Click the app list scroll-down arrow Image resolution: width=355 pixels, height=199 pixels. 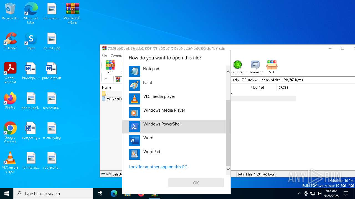coord(228,169)
